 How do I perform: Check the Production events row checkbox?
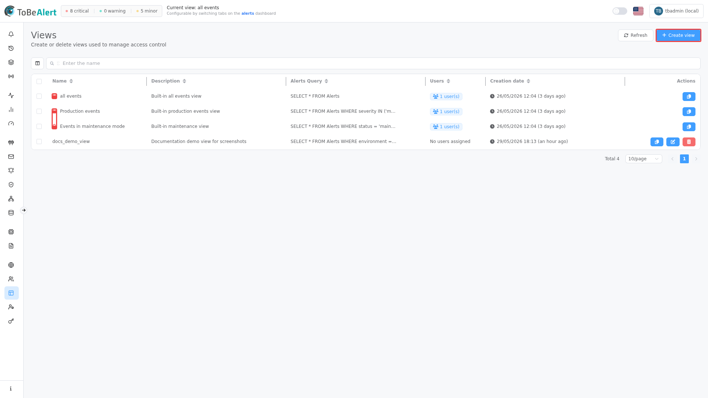39,111
